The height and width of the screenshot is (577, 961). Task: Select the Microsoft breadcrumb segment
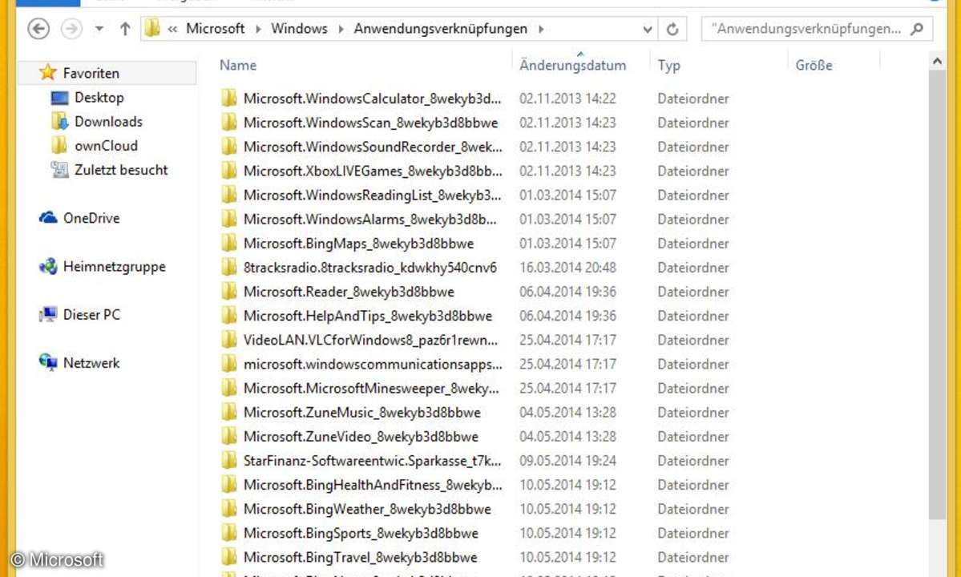(215, 29)
